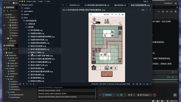Switch to the README.md tab

74,5
